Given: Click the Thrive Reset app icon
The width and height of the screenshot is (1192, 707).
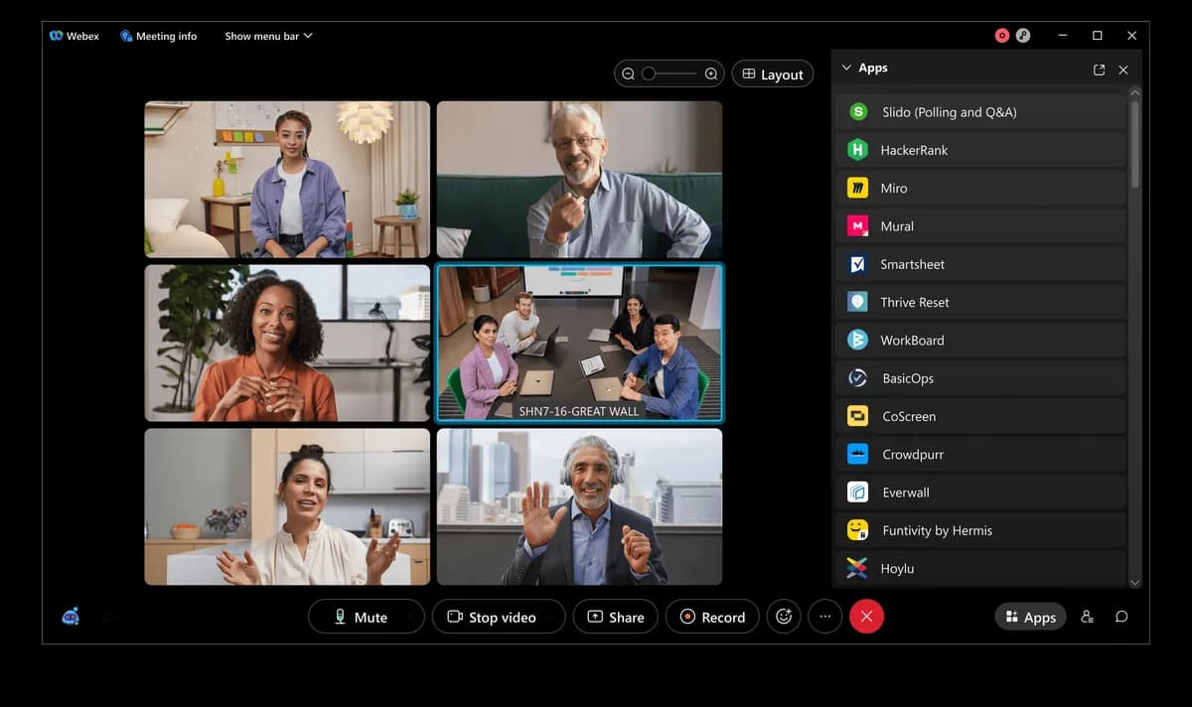Looking at the screenshot, I should (x=857, y=302).
